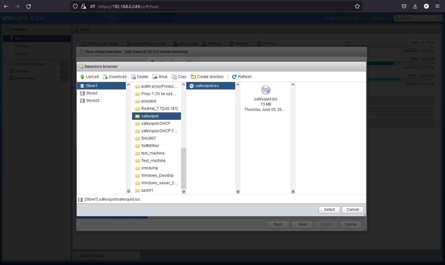Click up arrow of datastore list scrollbar

(128, 85)
